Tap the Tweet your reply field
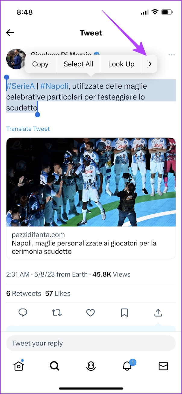Screen dimensions: 182x394 pyautogui.click(x=91, y=343)
